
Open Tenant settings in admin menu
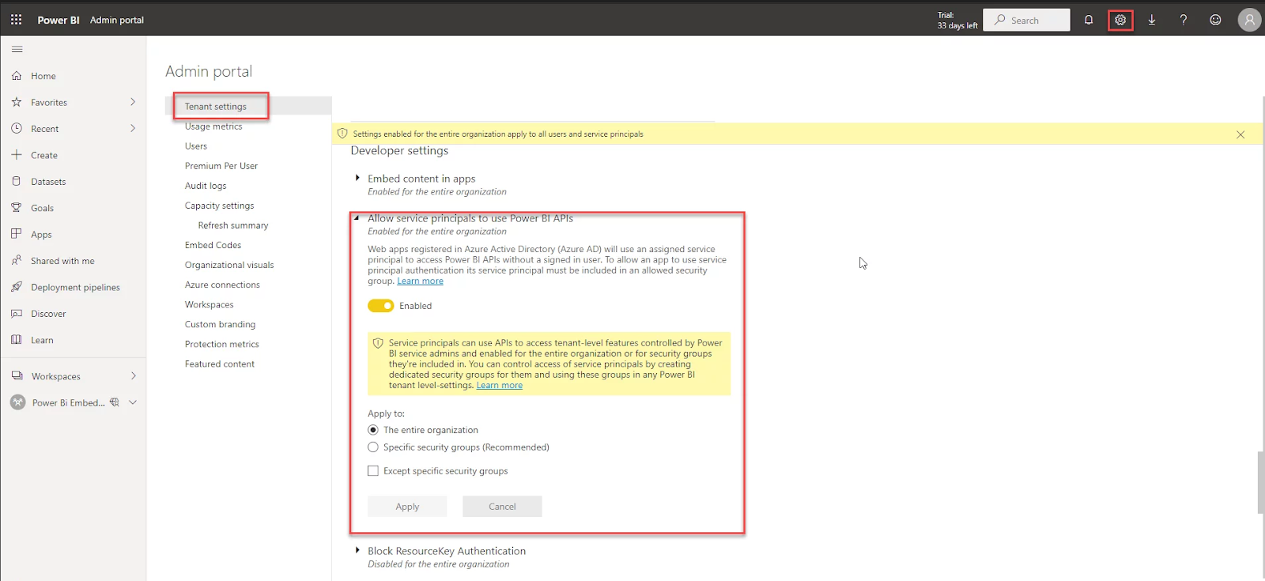[x=216, y=106]
